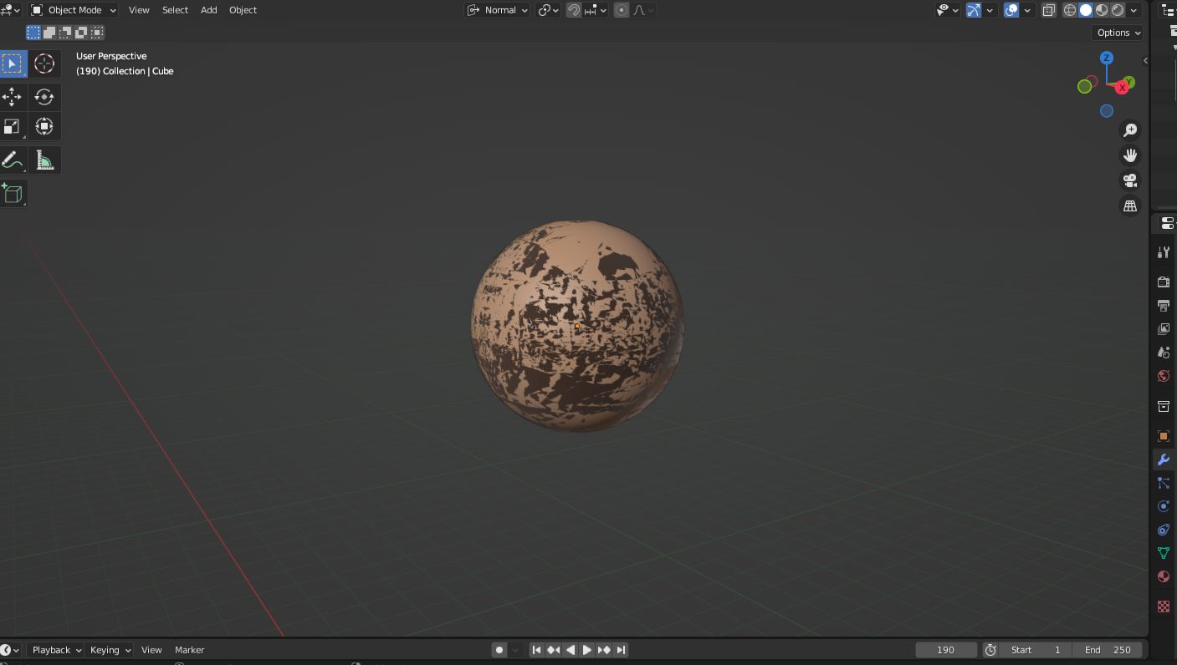The height and width of the screenshot is (665, 1177).
Task: Open the Select menu
Action: 175,10
